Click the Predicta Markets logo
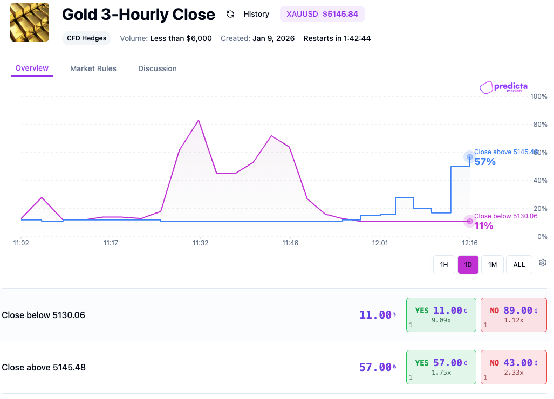This screenshot has width=554, height=399. point(503,87)
